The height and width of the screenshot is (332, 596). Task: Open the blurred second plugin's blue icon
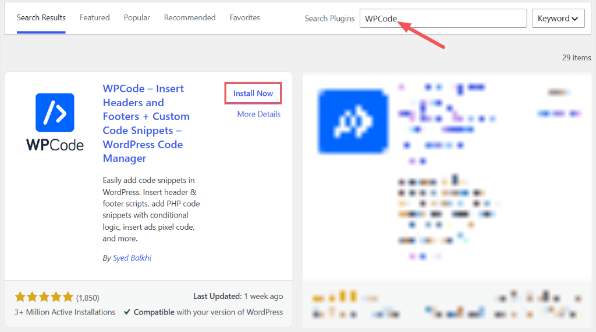(x=353, y=121)
